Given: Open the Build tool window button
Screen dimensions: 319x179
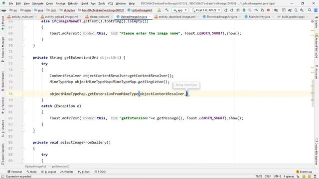Looking at the screenshot, I should [x=31, y=172].
